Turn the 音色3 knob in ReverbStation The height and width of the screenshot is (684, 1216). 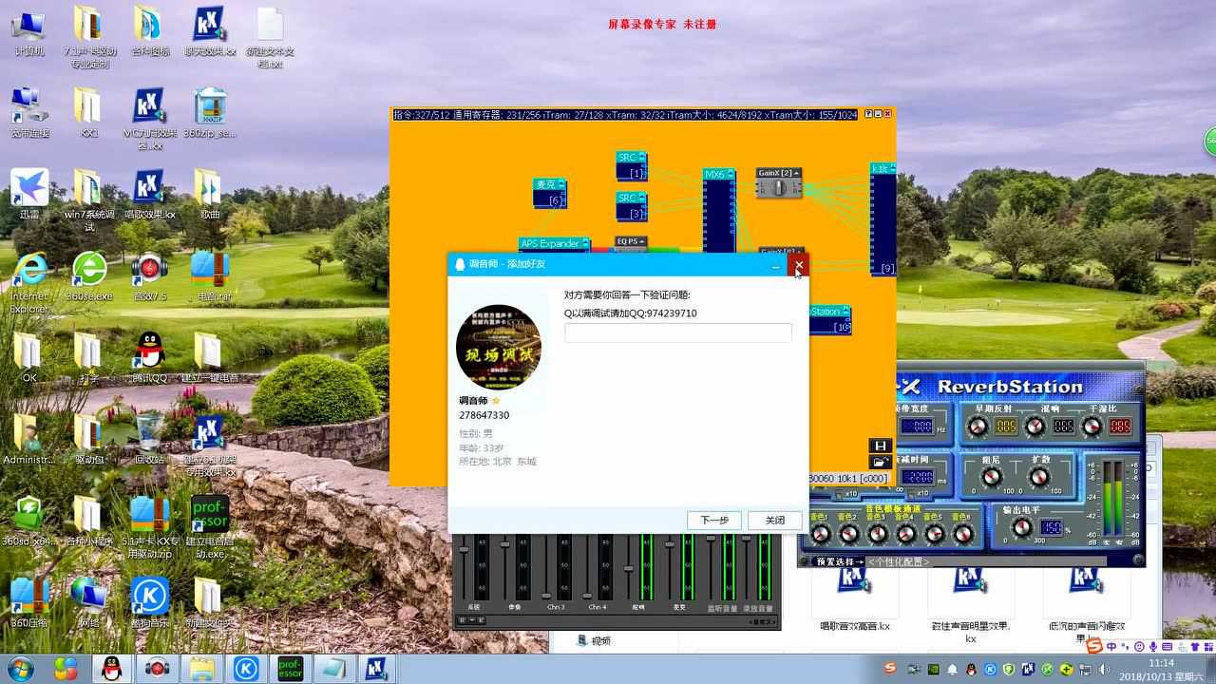878,534
